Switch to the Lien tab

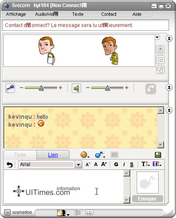coord(53,155)
